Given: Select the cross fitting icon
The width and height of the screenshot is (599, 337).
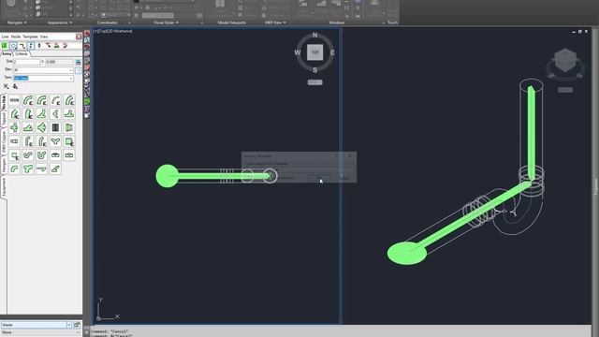Looking at the screenshot, I should point(15,127).
